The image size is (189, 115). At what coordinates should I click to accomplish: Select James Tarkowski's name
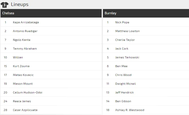pos(127,57)
